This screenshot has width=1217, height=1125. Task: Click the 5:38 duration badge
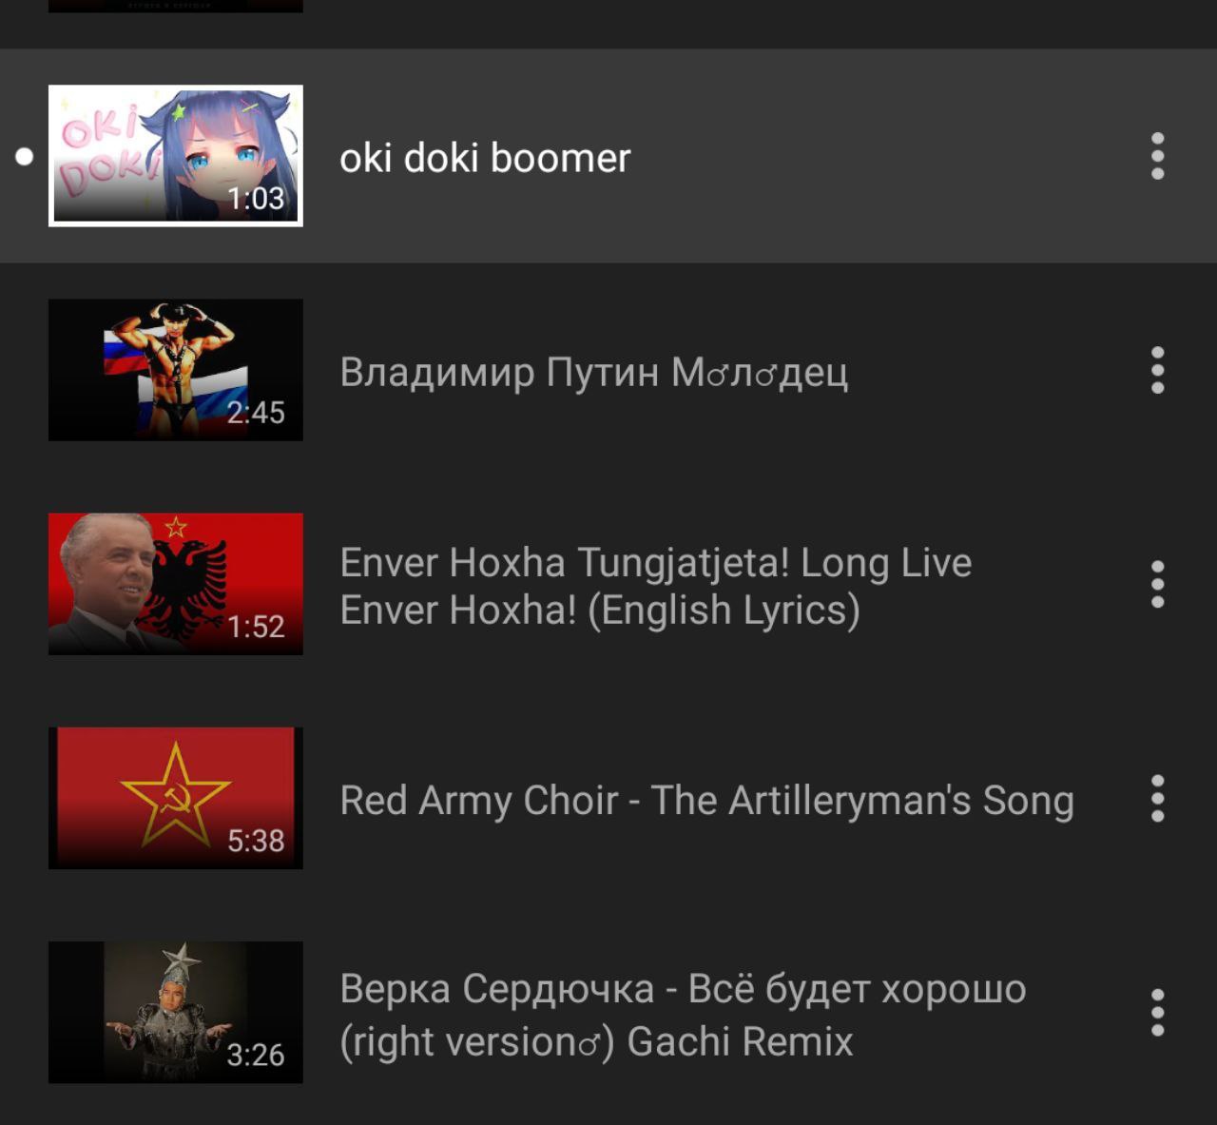(256, 841)
